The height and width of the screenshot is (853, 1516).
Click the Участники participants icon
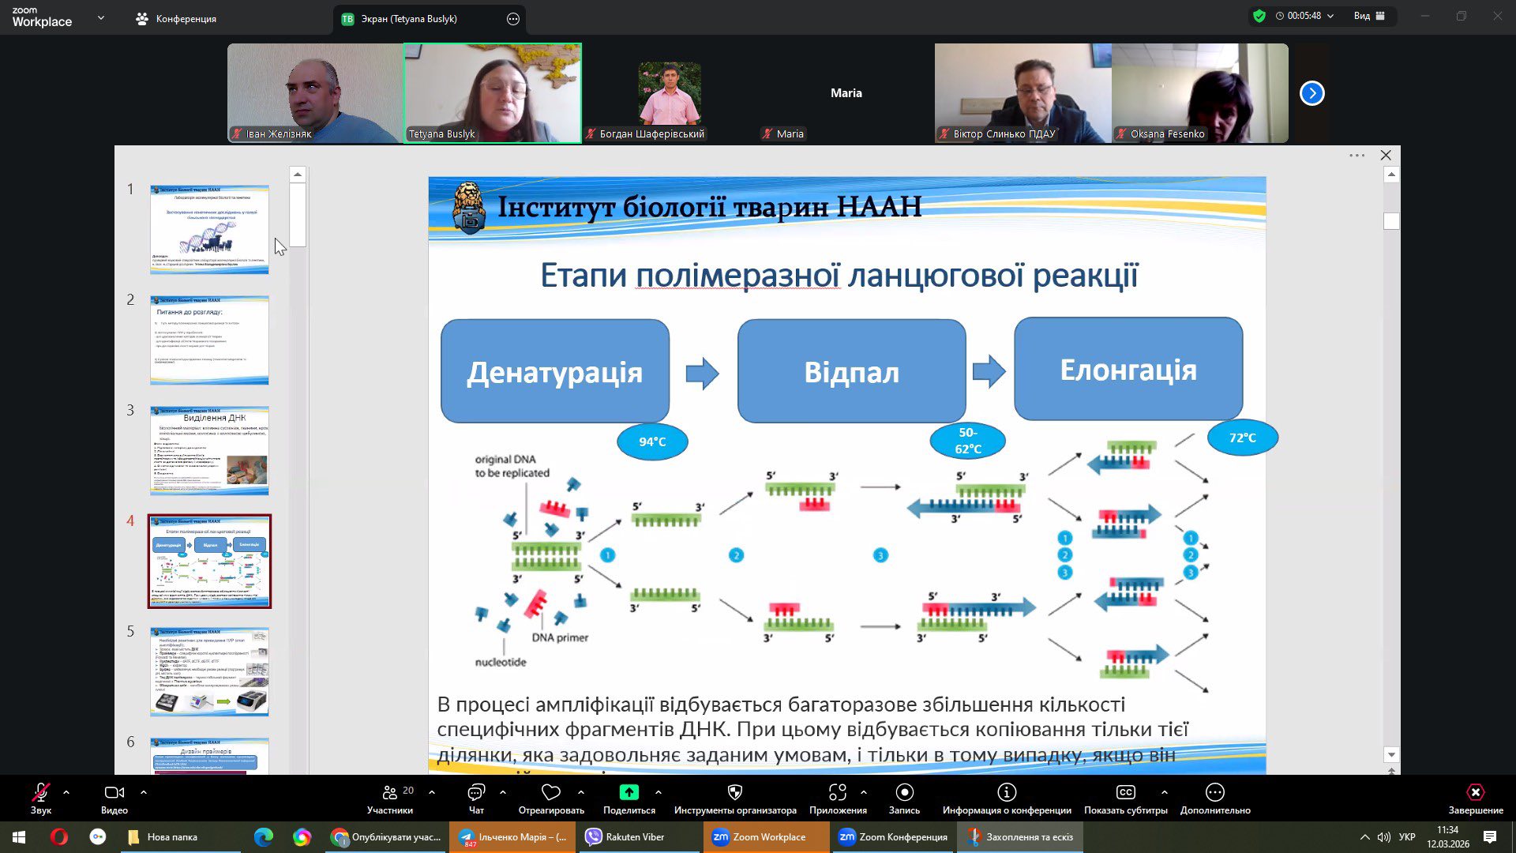click(x=389, y=792)
